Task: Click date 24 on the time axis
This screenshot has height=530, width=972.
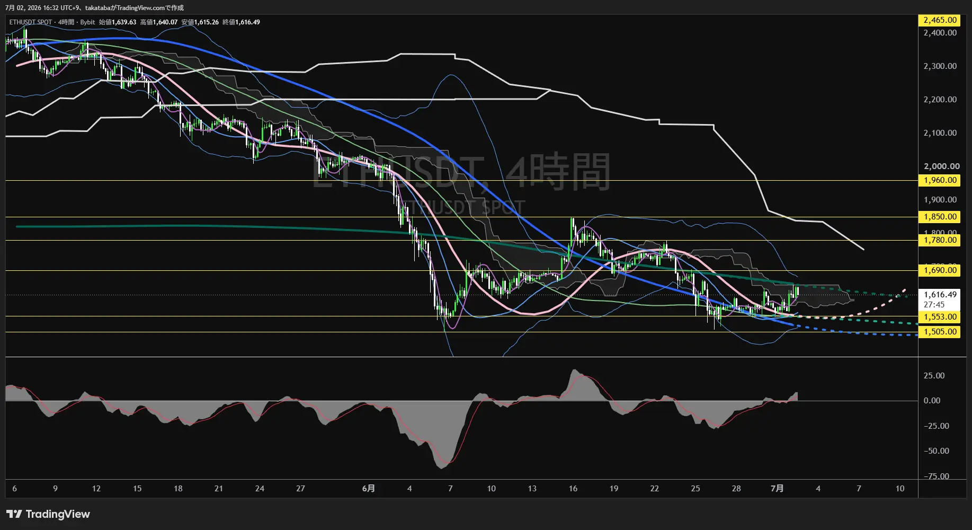Action: tap(260, 489)
